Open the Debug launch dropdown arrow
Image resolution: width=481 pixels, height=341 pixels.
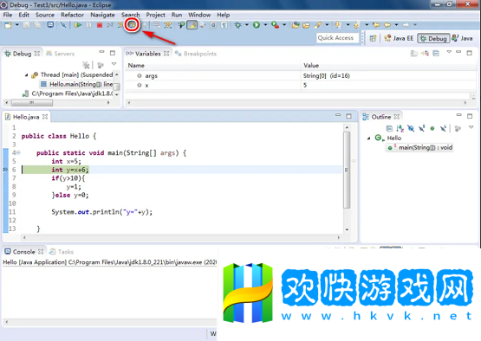(247, 25)
